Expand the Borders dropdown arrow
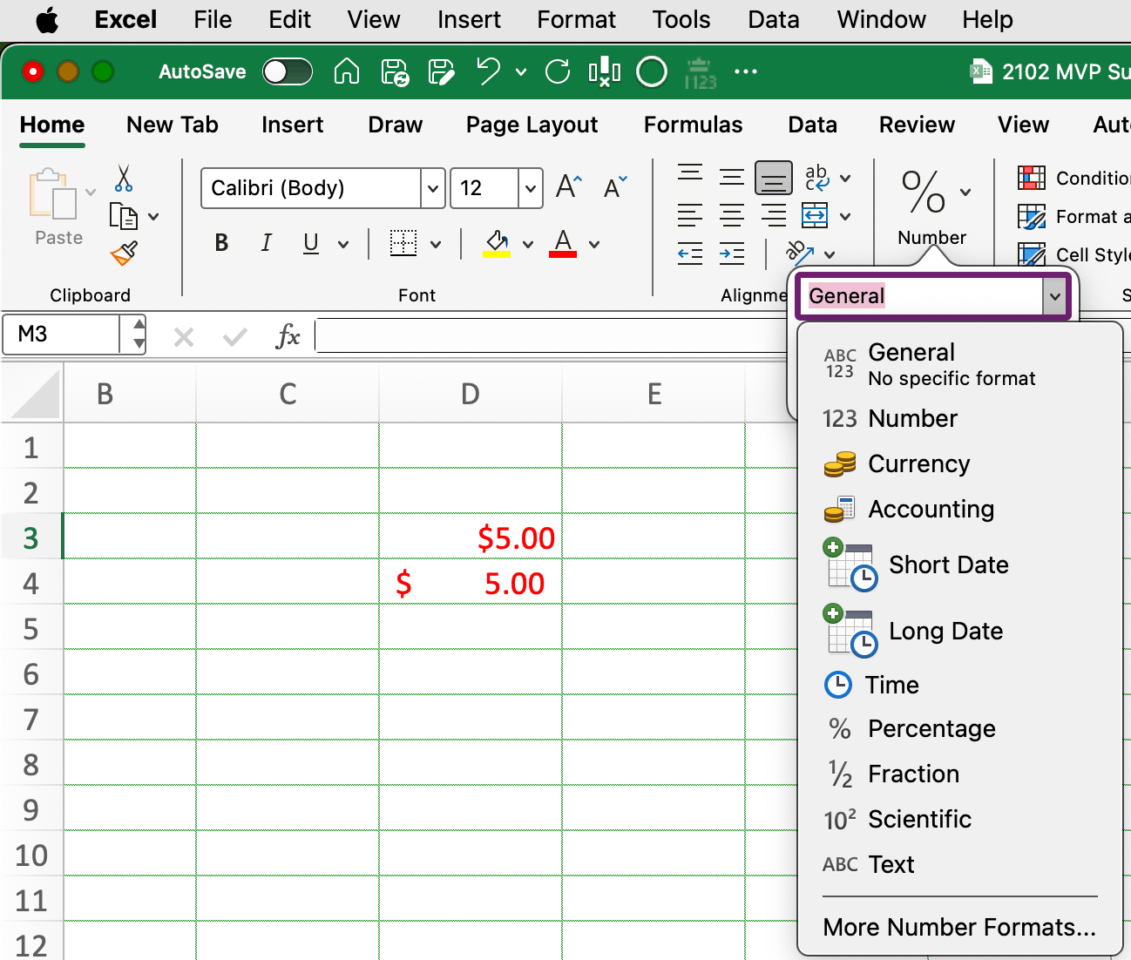Screen dimensions: 1131x960 click(x=436, y=245)
